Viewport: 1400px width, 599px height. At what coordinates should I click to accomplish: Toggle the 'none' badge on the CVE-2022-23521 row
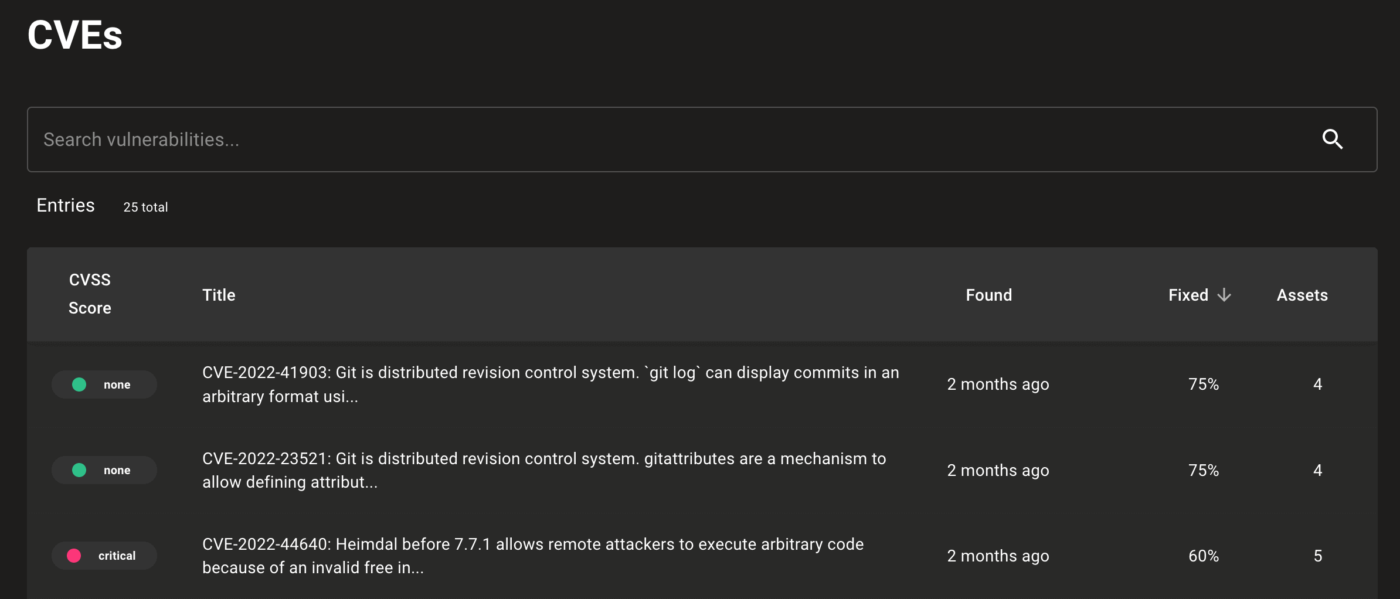pyautogui.click(x=104, y=469)
